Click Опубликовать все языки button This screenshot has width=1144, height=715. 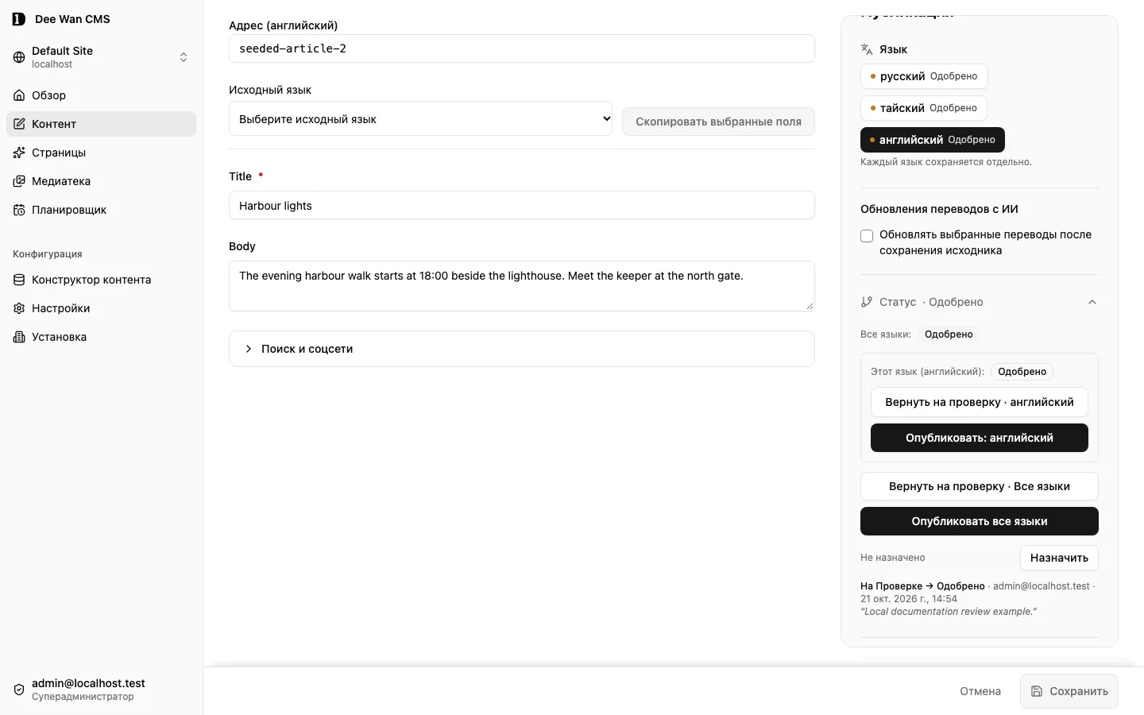pos(980,521)
